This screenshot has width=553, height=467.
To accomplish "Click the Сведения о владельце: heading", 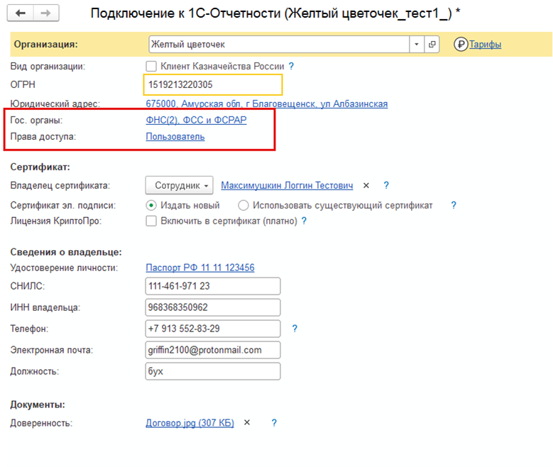I will click(66, 252).
